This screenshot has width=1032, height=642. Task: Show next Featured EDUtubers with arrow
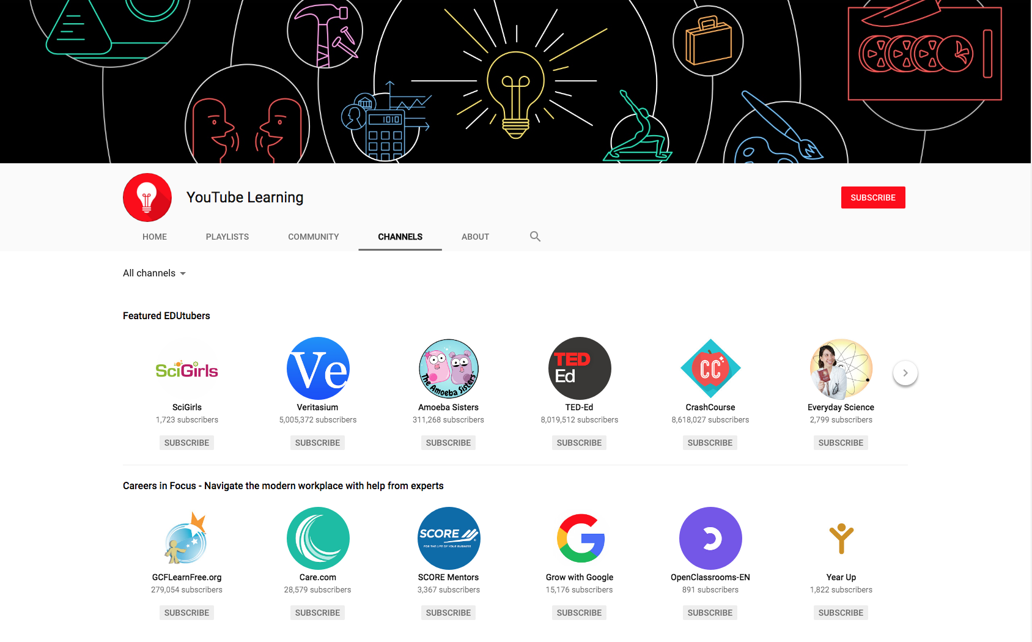[905, 373]
